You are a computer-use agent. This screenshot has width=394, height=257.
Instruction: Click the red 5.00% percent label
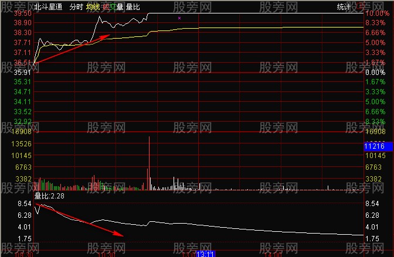click(x=375, y=43)
